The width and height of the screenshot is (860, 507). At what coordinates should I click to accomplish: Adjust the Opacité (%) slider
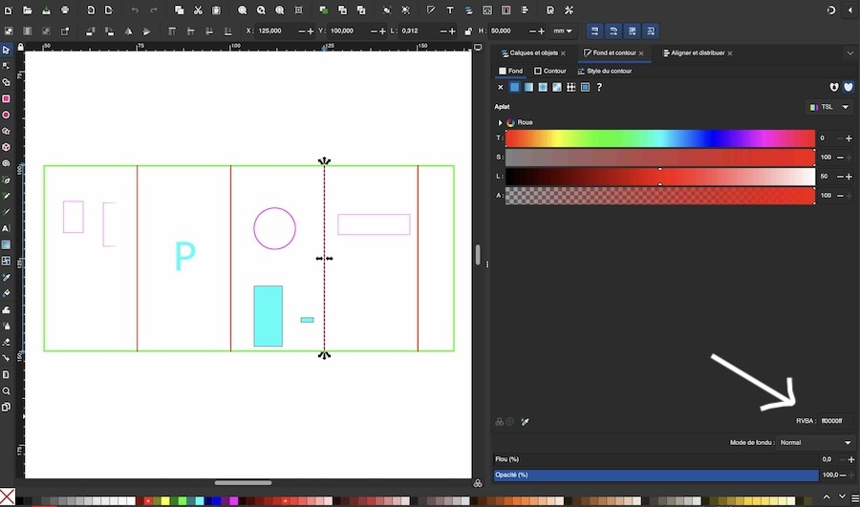tap(656, 475)
